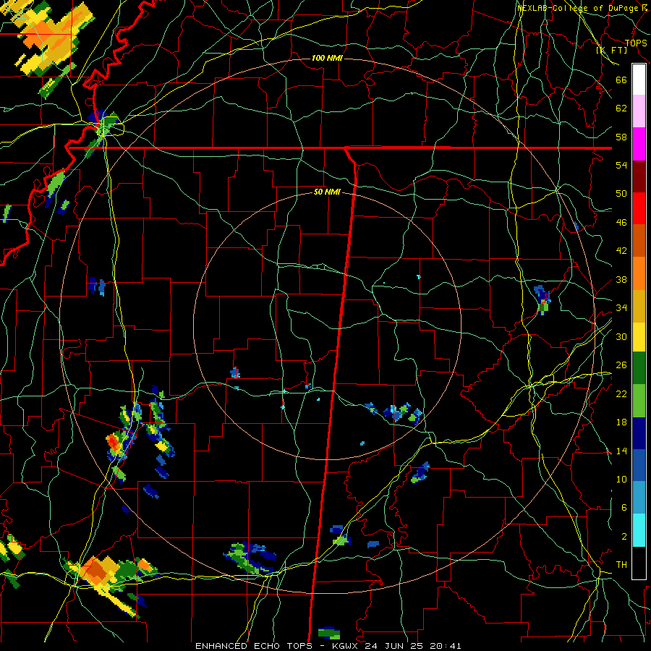Click the burnt orange legend swatch

pyautogui.click(x=639, y=240)
